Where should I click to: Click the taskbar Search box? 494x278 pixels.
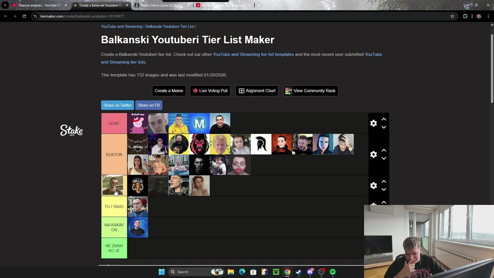pyautogui.click(x=197, y=272)
